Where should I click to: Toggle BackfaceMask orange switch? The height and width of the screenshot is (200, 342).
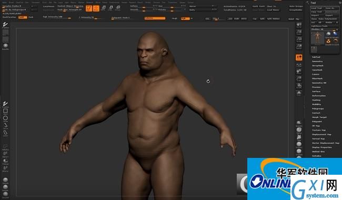(23, 17)
